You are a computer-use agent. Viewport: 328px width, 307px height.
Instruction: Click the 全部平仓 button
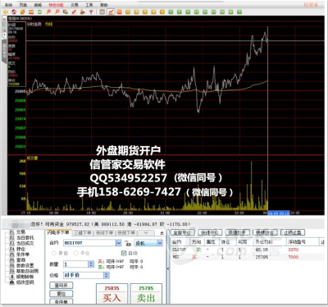(x=182, y=232)
